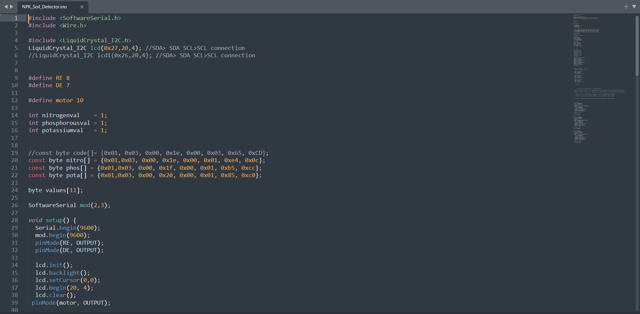This screenshot has width=640, height=314.
Task: Place cursor on byte values[11] declaration
Action: 55,190
